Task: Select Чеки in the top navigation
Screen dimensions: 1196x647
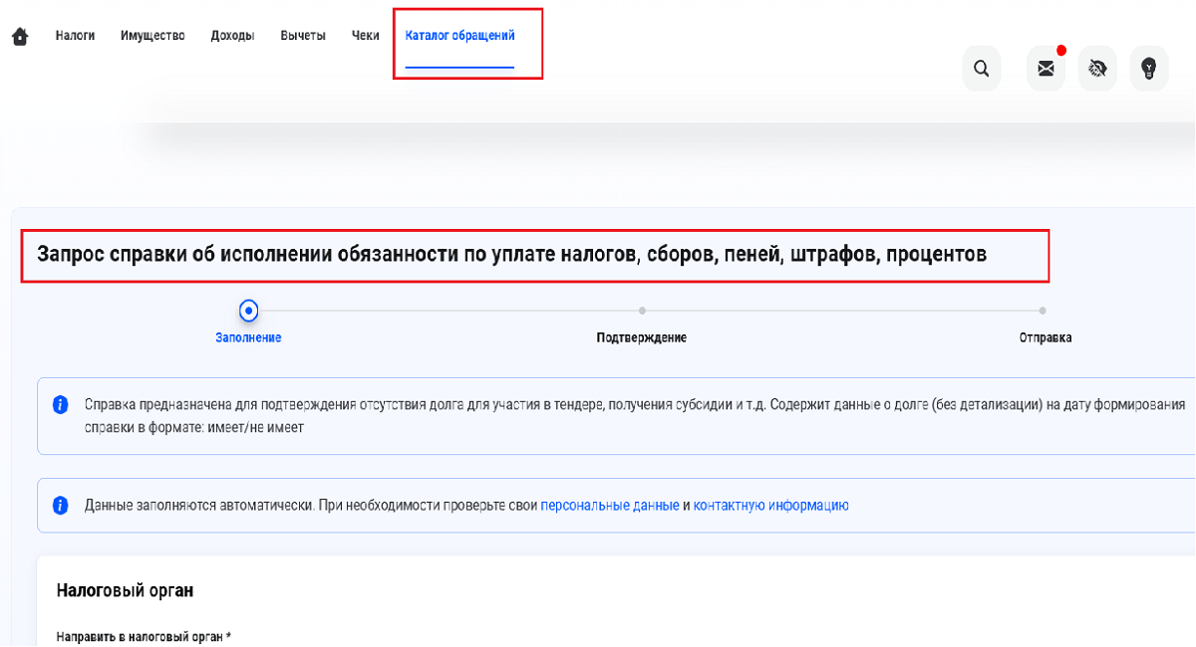Action: pyautogui.click(x=366, y=36)
